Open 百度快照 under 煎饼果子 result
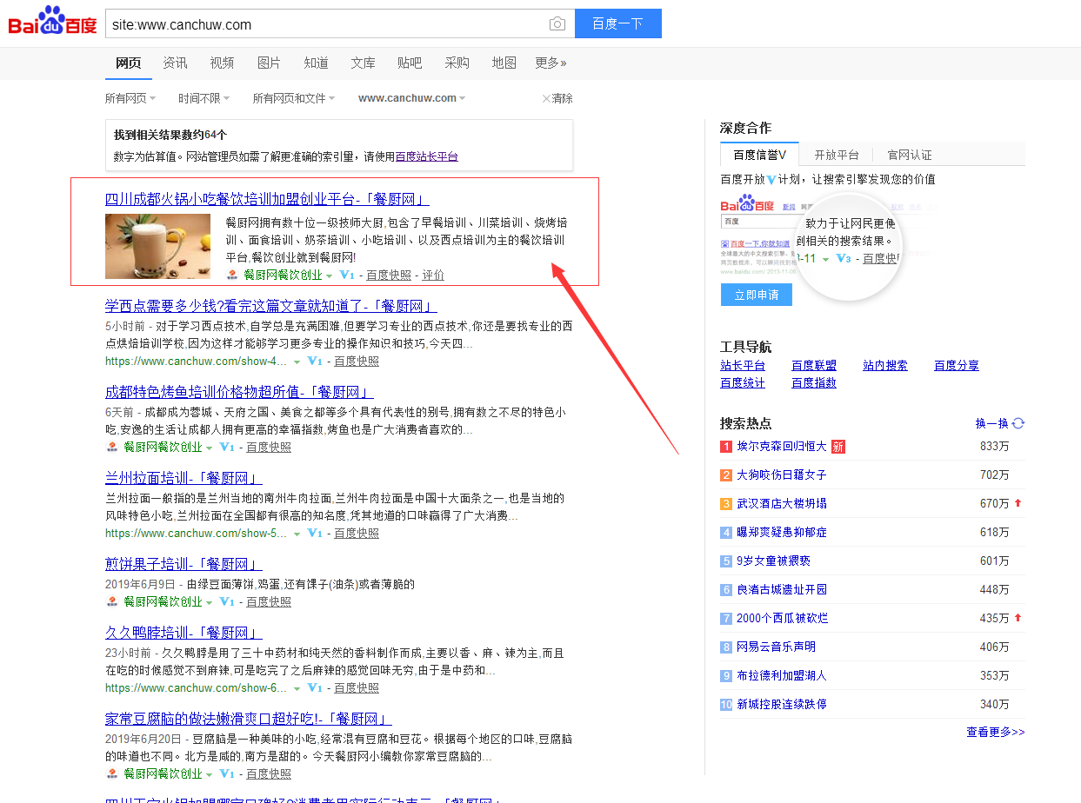1081x803 pixels. (x=269, y=601)
